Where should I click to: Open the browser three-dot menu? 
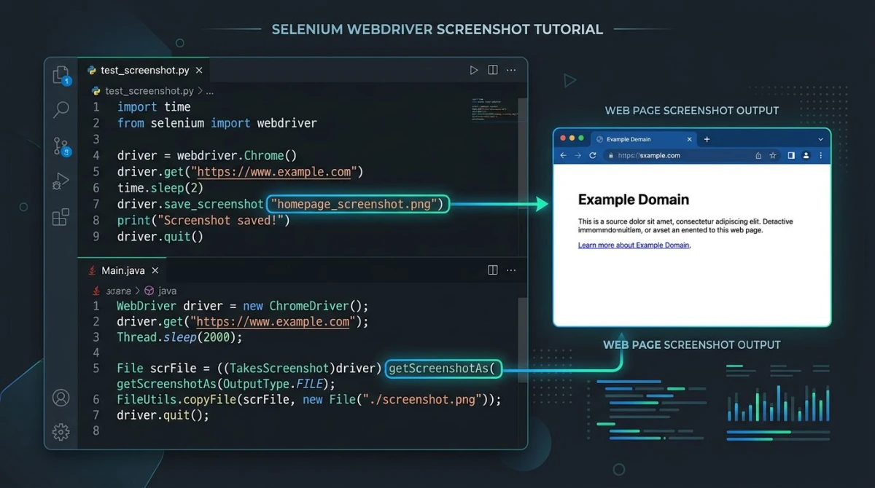(821, 155)
